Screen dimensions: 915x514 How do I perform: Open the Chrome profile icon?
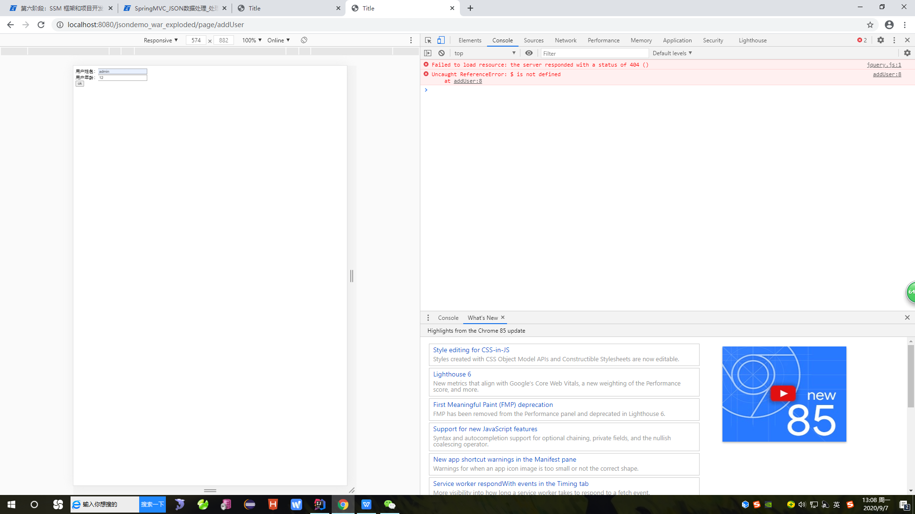click(889, 25)
